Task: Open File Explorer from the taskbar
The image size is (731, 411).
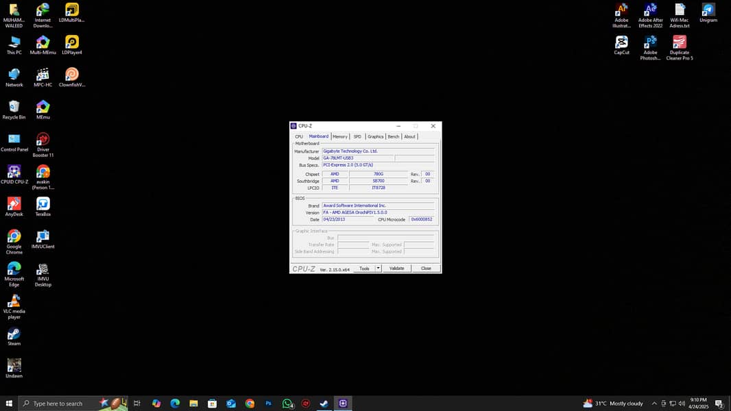Action: [x=193, y=403]
